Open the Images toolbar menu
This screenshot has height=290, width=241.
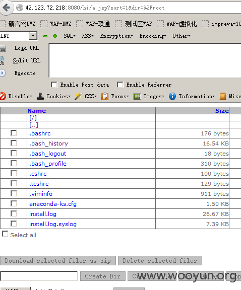[154, 96]
